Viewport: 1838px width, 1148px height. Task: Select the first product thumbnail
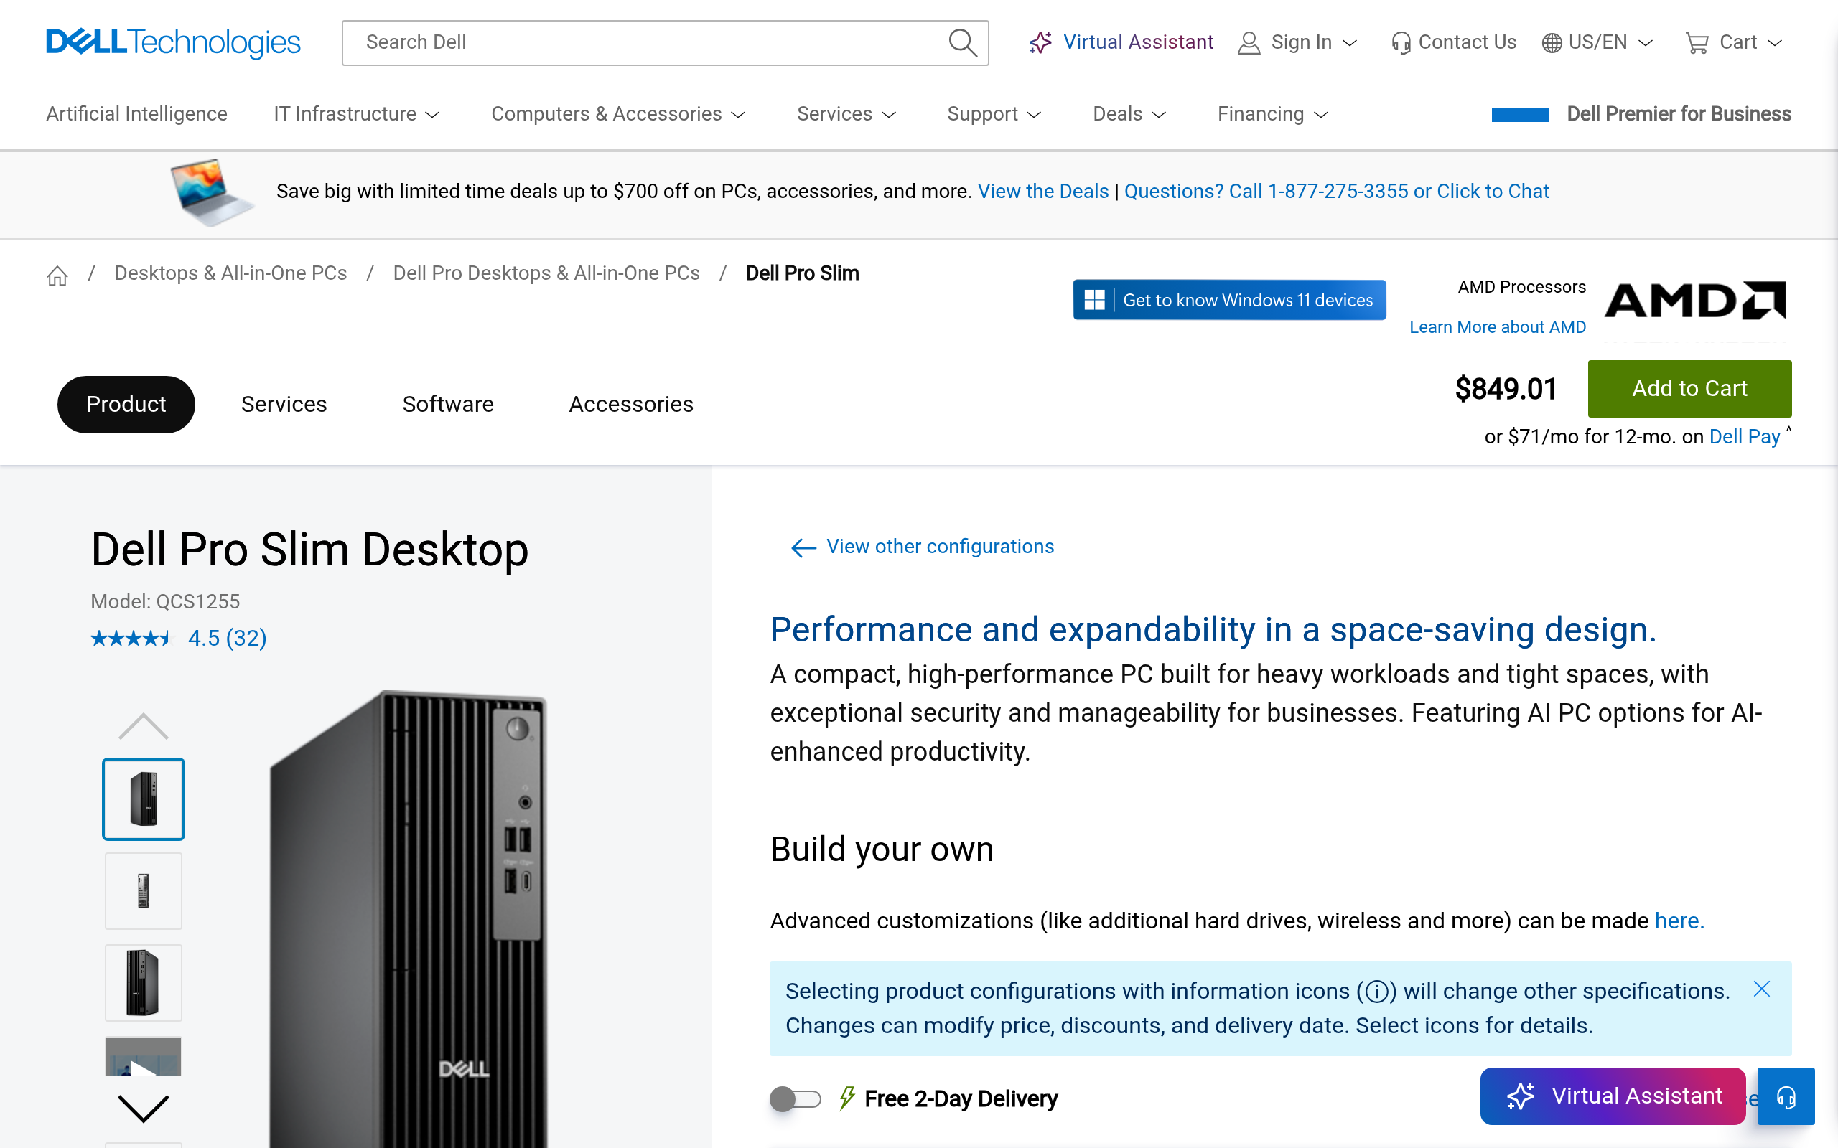click(x=144, y=799)
